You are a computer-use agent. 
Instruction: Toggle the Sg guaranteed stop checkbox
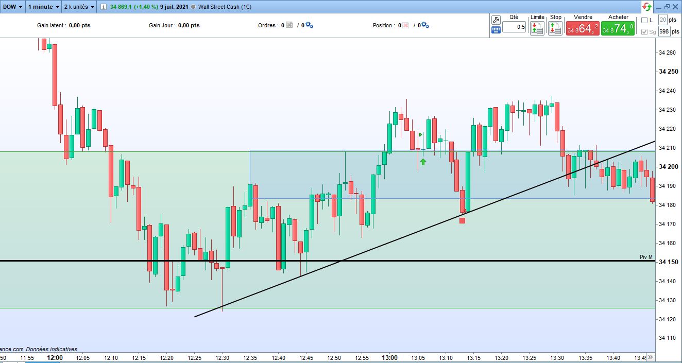(x=644, y=32)
